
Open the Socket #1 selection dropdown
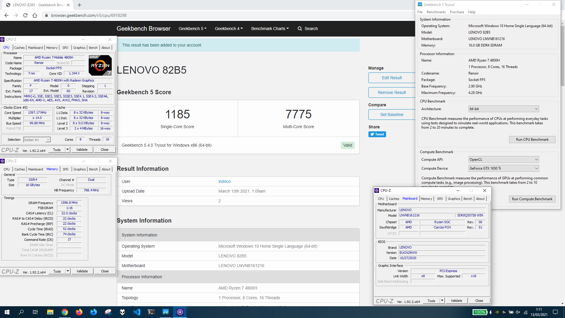coord(37,140)
